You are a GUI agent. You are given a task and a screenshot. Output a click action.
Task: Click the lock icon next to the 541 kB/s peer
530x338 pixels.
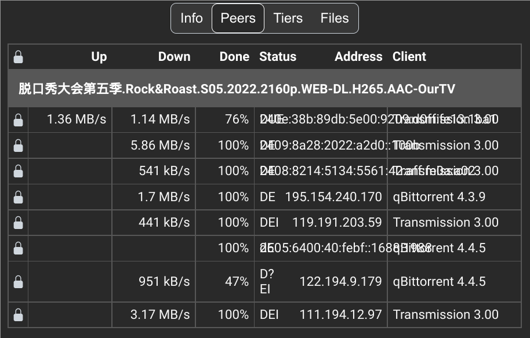pyautogui.click(x=18, y=171)
